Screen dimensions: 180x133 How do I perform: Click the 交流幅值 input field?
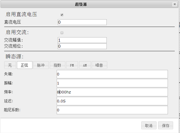(82, 40)
